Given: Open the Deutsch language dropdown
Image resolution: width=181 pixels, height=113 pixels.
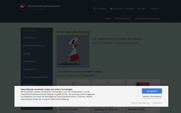Looking at the screenshot, I should (155, 9).
